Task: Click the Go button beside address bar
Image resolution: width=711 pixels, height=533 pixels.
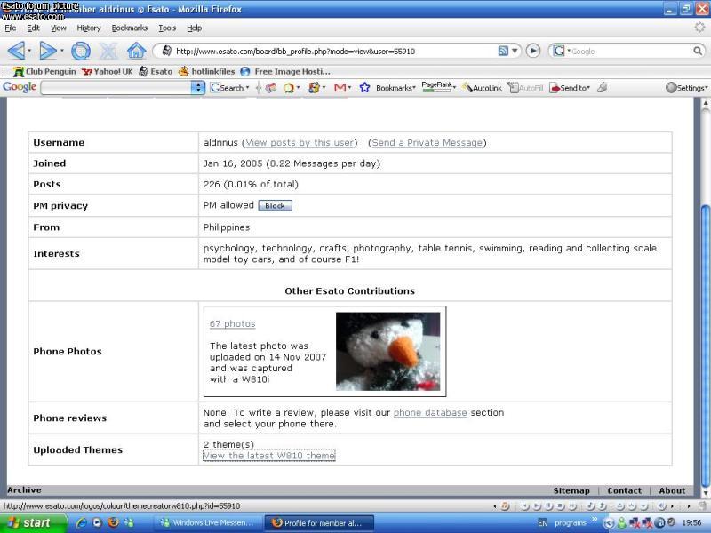Action: [x=533, y=51]
